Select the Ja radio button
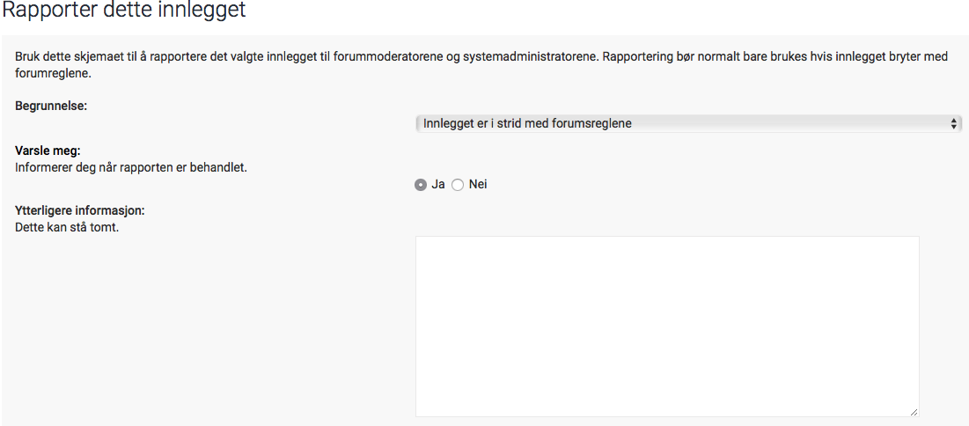 [x=420, y=185]
